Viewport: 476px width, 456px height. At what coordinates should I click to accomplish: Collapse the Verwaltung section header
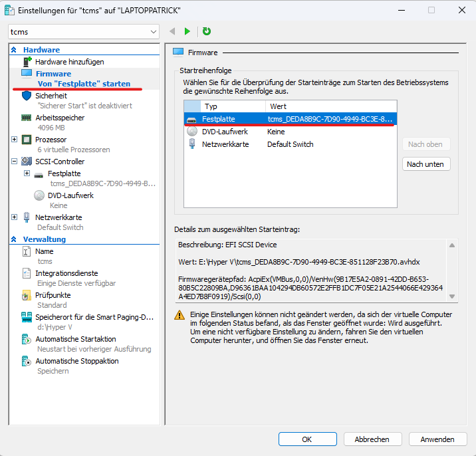[15, 239]
